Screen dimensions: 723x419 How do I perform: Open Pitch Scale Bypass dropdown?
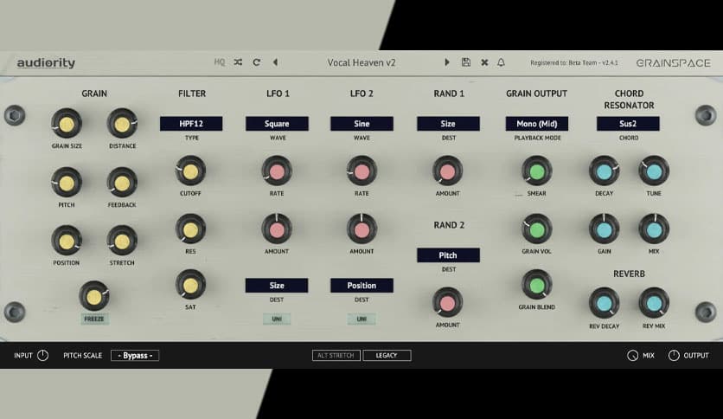(x=135, y=356)
